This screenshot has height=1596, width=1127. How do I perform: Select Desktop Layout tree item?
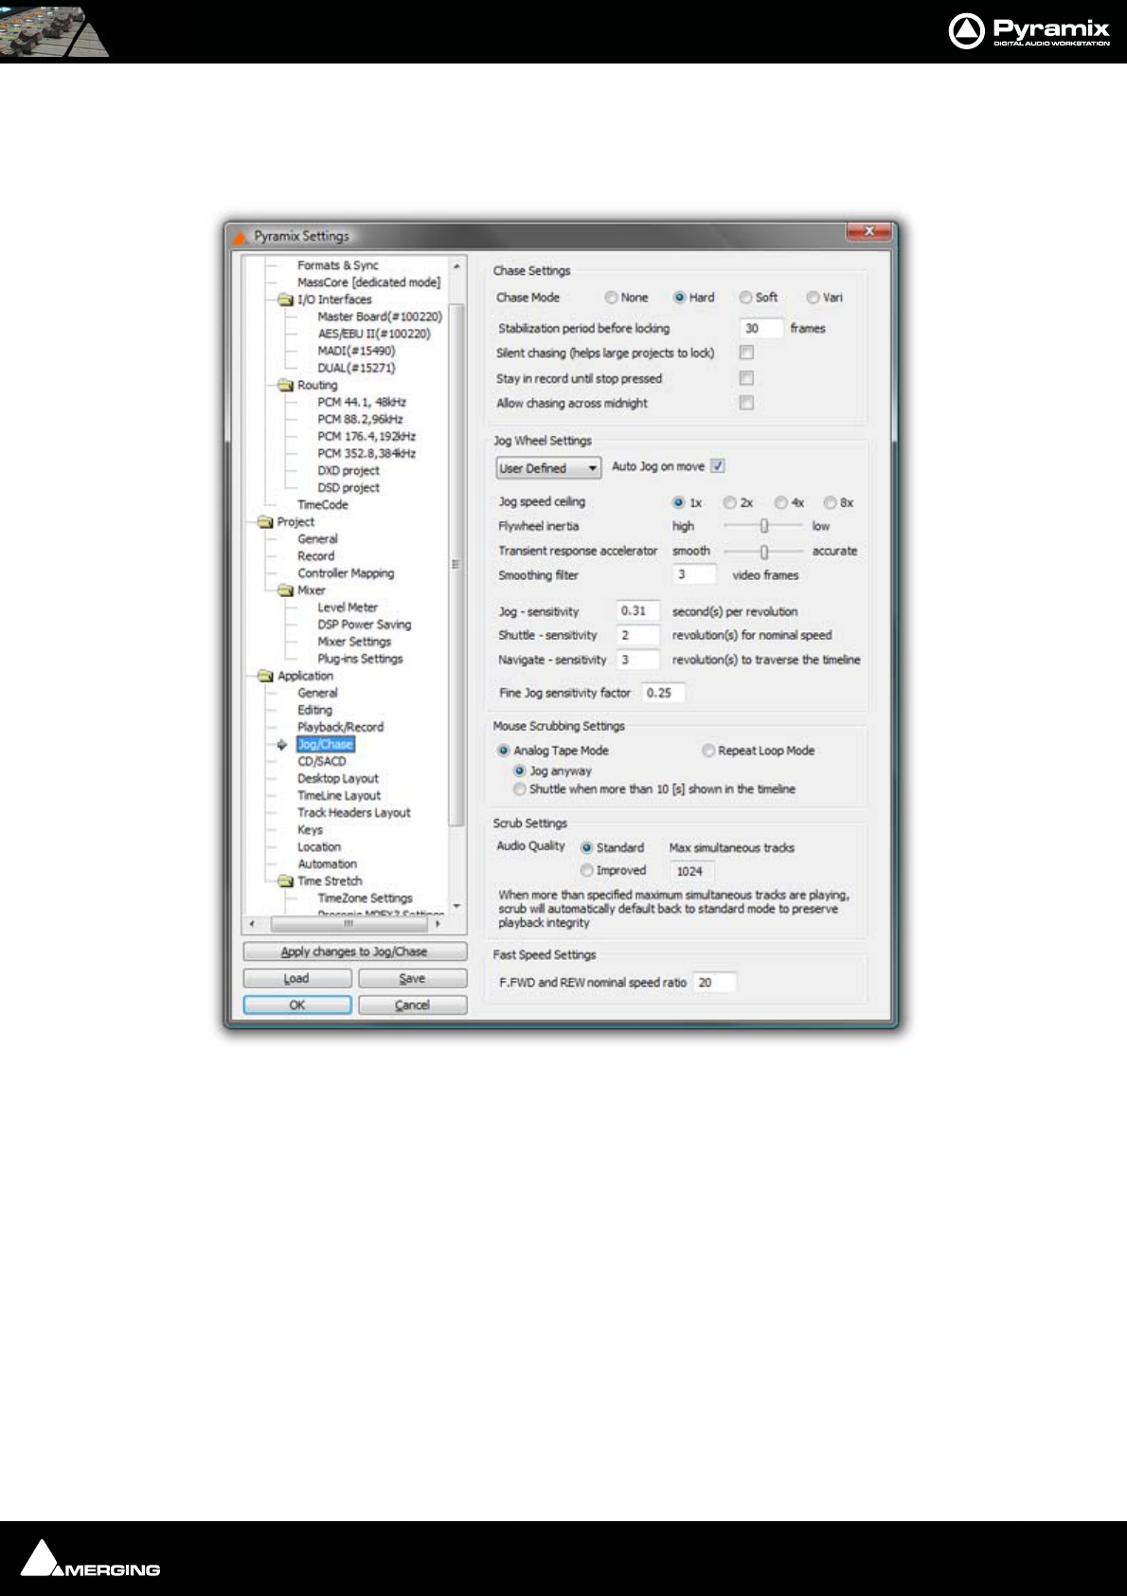coord(338,778)
